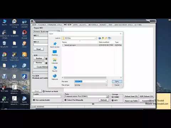
Task: Open Opera Browser desktop shortcut
Action: pyautogui.click(x=24, y=34)
